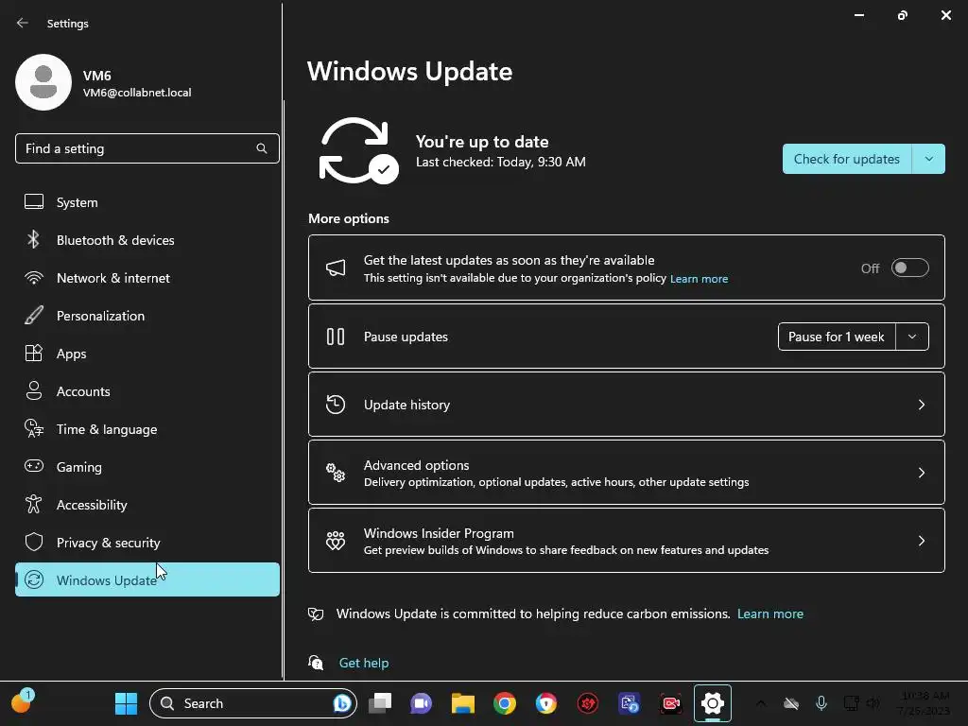Screen dimensions: 968x726
Task: Click the Find a setting input field
Action: click(147, 148)
